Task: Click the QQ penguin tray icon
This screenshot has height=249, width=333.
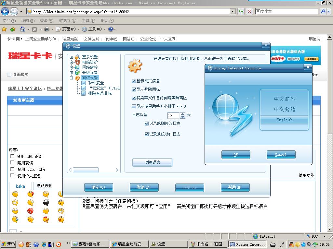Action: pos(292,244)
